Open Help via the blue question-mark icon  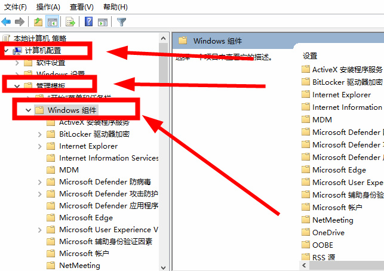point(88,22)
